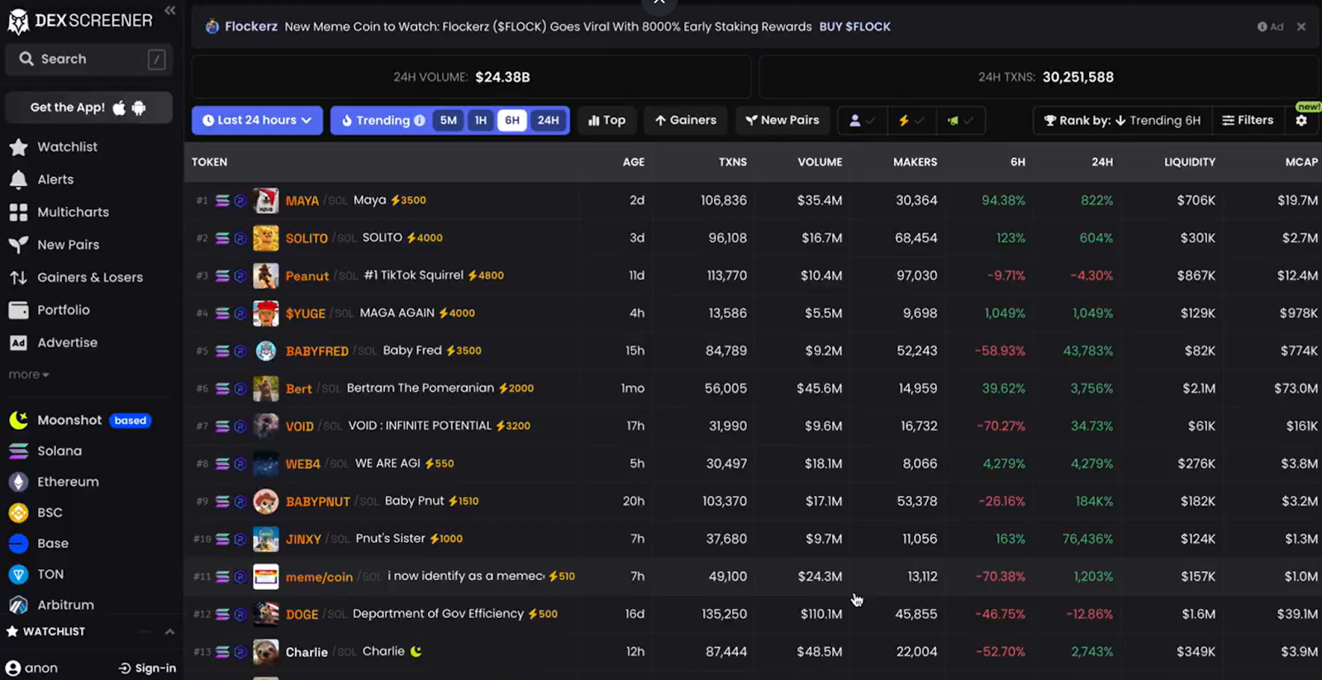The height and width of the screenshot is (680, 1322).
Task: Collapse the sidebar with the double chevron
Action: [x=169, y=11]
